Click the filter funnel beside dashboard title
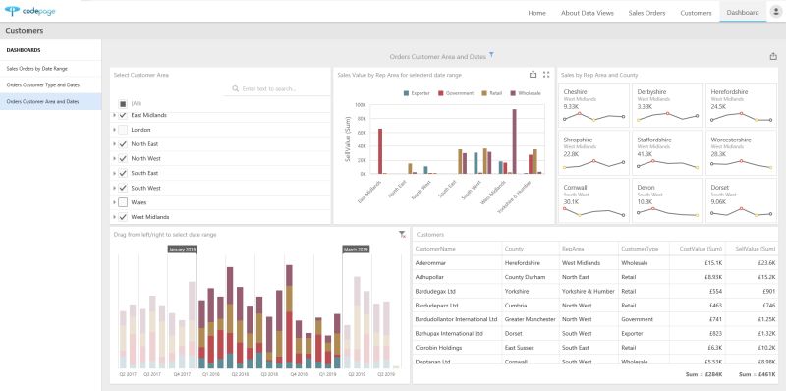The width and height of the screenshot is (786, 391). (x=492, y=55)
